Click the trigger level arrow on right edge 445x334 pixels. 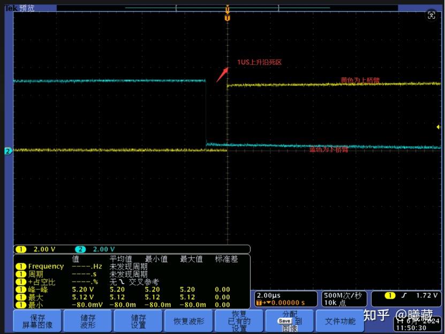coord(439,127)
